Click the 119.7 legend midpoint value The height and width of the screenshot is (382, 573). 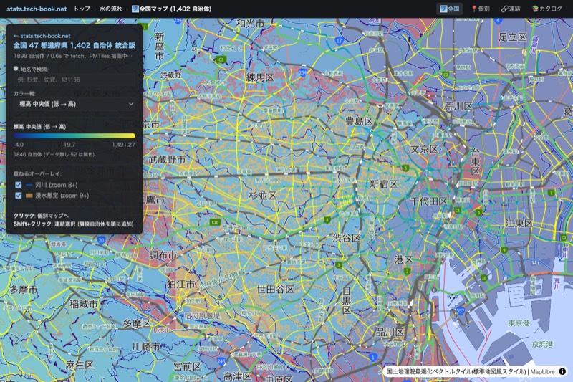(x=67, y=145)
